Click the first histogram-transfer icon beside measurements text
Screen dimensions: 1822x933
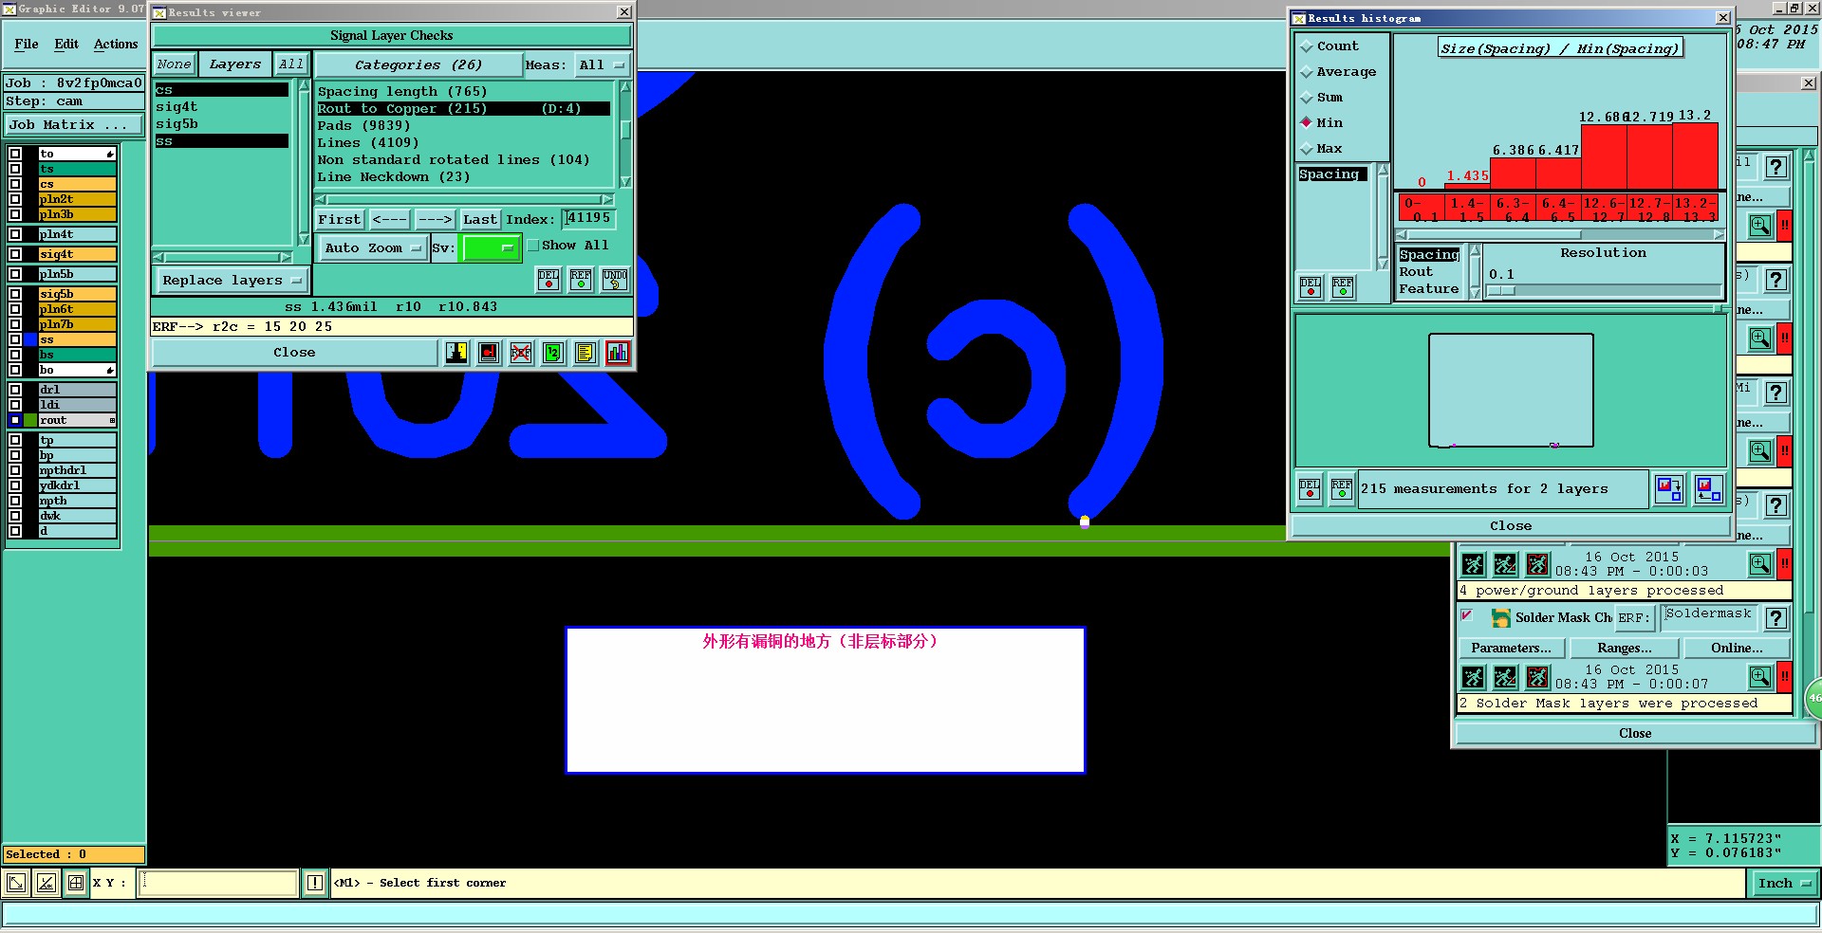[x=1669, y=489]
